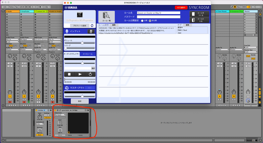This screenshot has height=143, width=263.
Task: Click the create room (ルームをつくる) button
Action: (x=199, y=14)
